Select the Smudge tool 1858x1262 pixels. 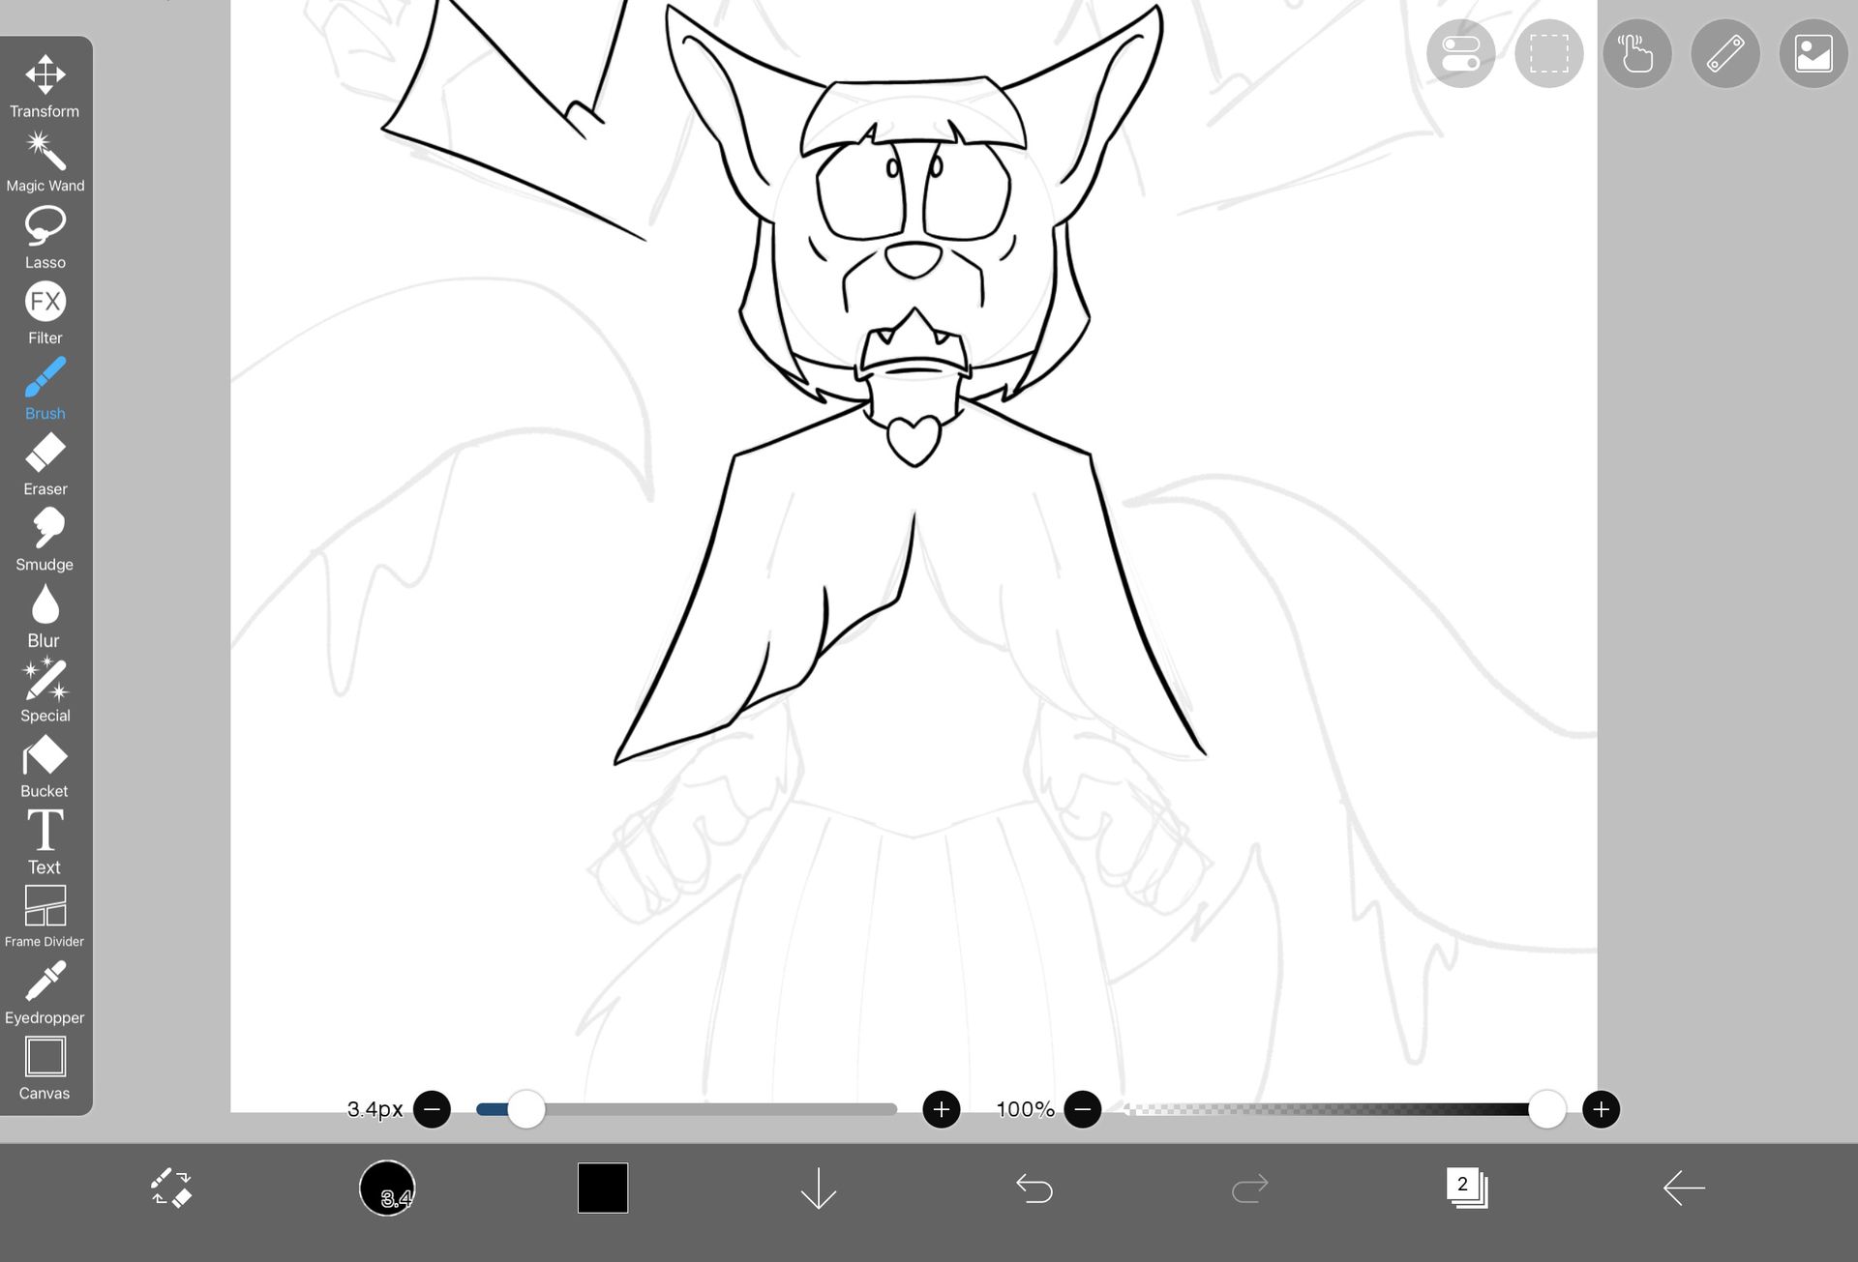45,540
